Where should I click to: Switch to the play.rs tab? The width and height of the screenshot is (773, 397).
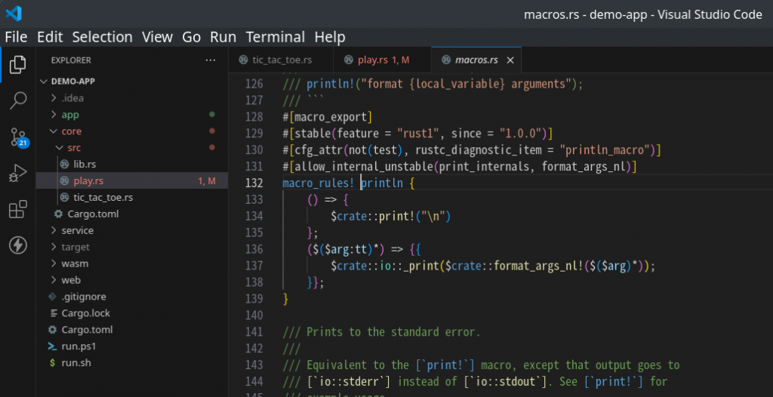[x=382, y=60]
